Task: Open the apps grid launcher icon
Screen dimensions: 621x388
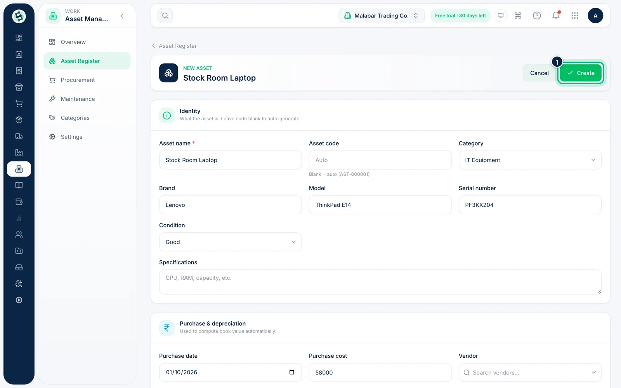Action: 575,16
